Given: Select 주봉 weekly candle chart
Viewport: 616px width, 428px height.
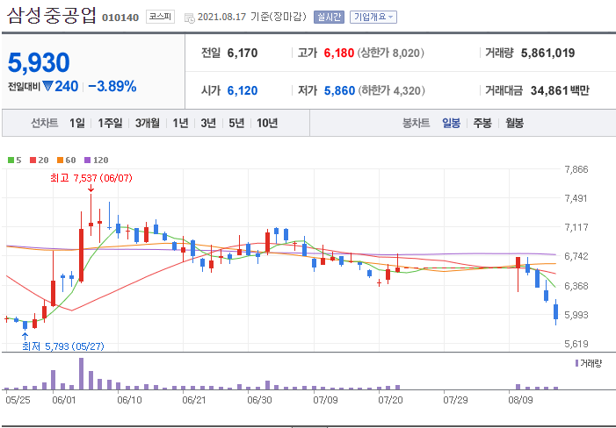Looking at the screenshot, I should [482, 123].
